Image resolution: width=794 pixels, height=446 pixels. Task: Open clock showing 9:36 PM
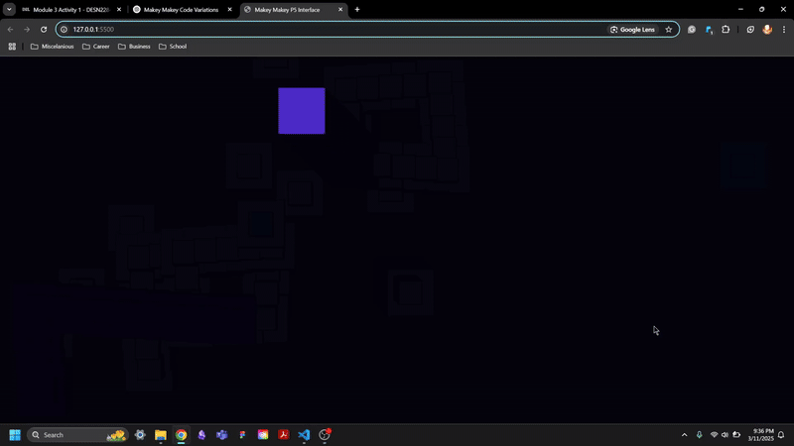point(760,435)
